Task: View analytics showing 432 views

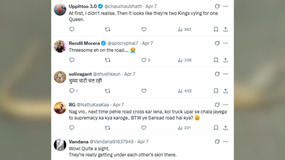Action: [x=185, y=91]
